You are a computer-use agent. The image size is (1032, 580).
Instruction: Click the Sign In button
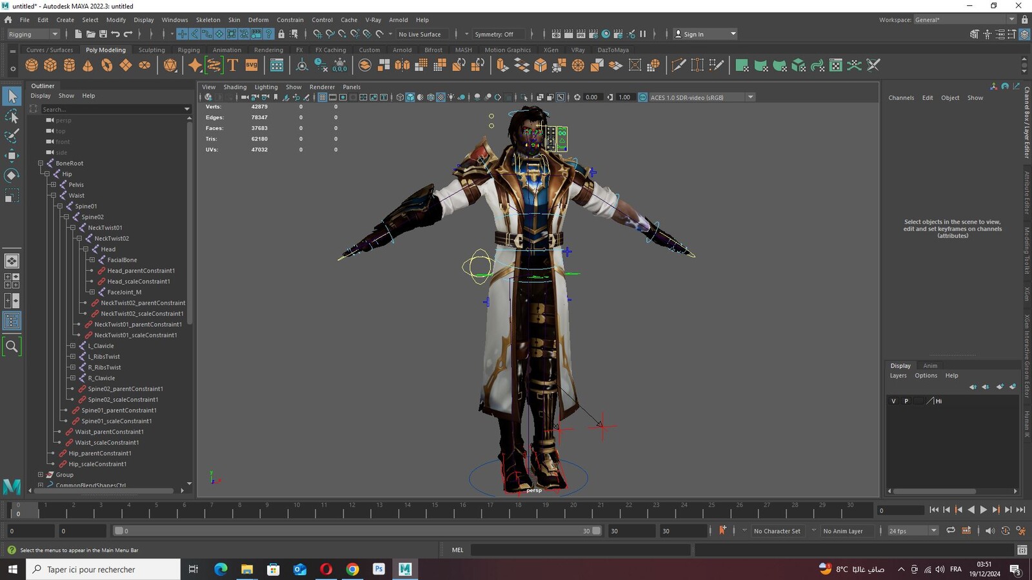tap(705, 34)
